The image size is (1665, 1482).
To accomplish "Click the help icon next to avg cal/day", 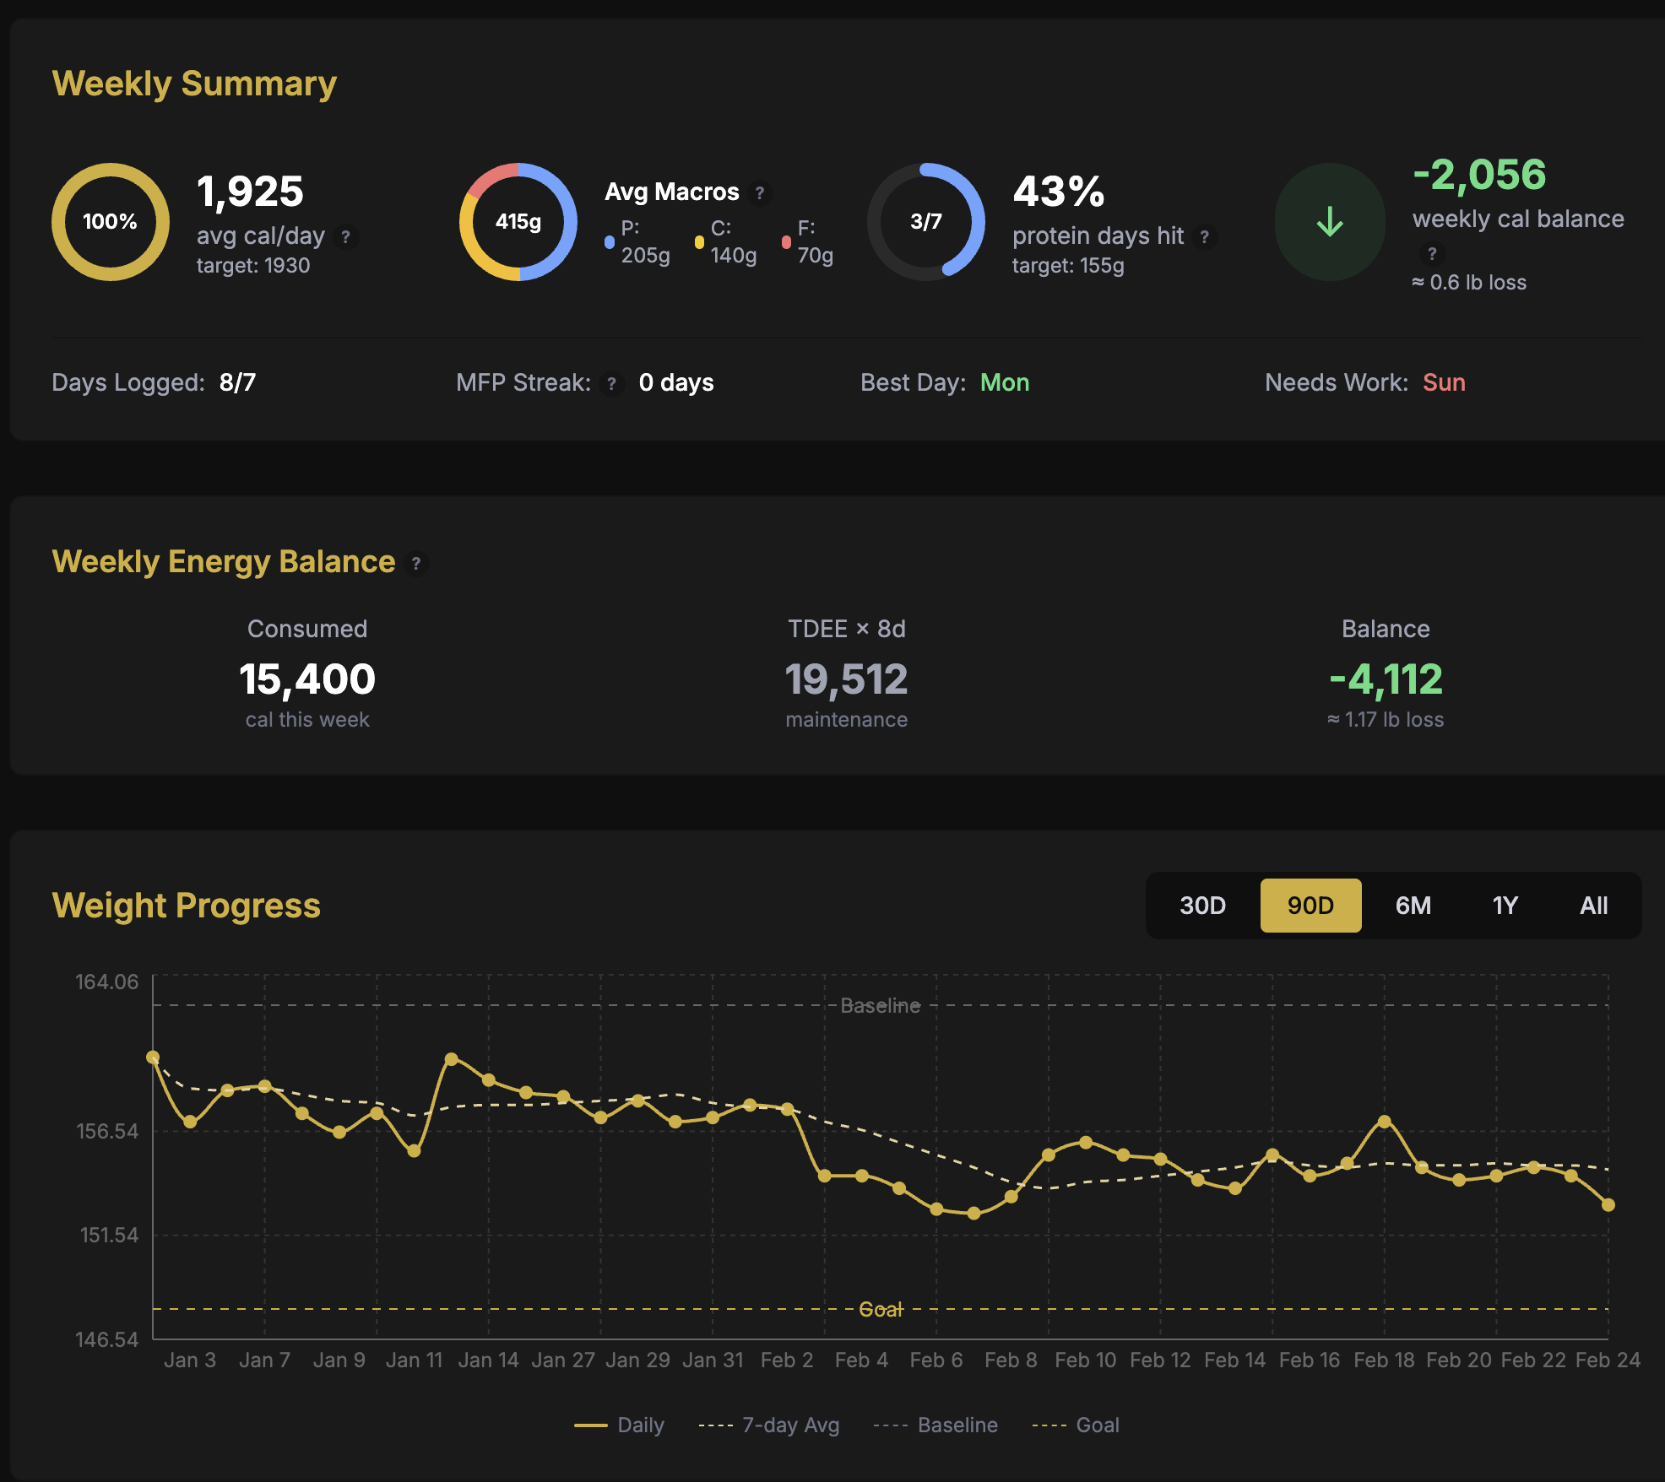I will tap(346, 237).
